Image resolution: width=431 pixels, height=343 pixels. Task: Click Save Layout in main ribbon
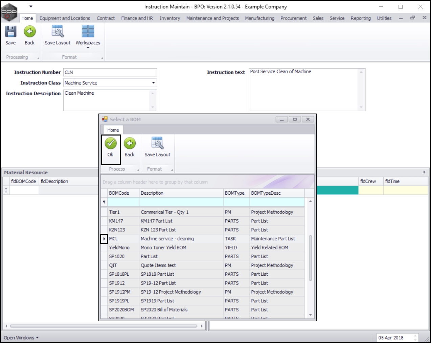58,35
